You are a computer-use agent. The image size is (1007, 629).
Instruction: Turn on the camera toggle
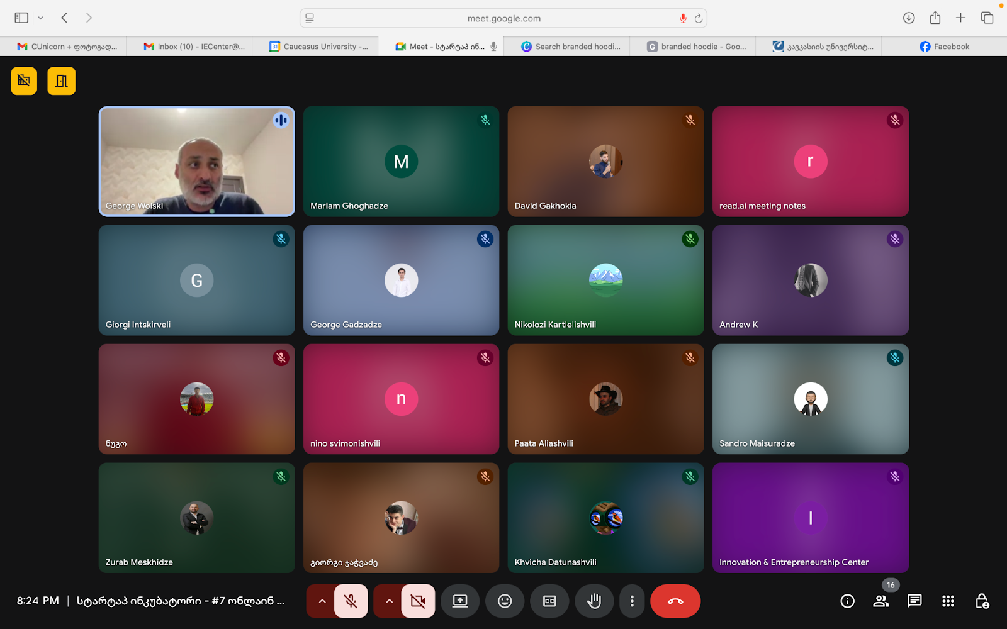point(418,601)
